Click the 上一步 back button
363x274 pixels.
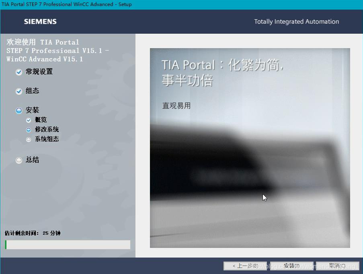245,266
